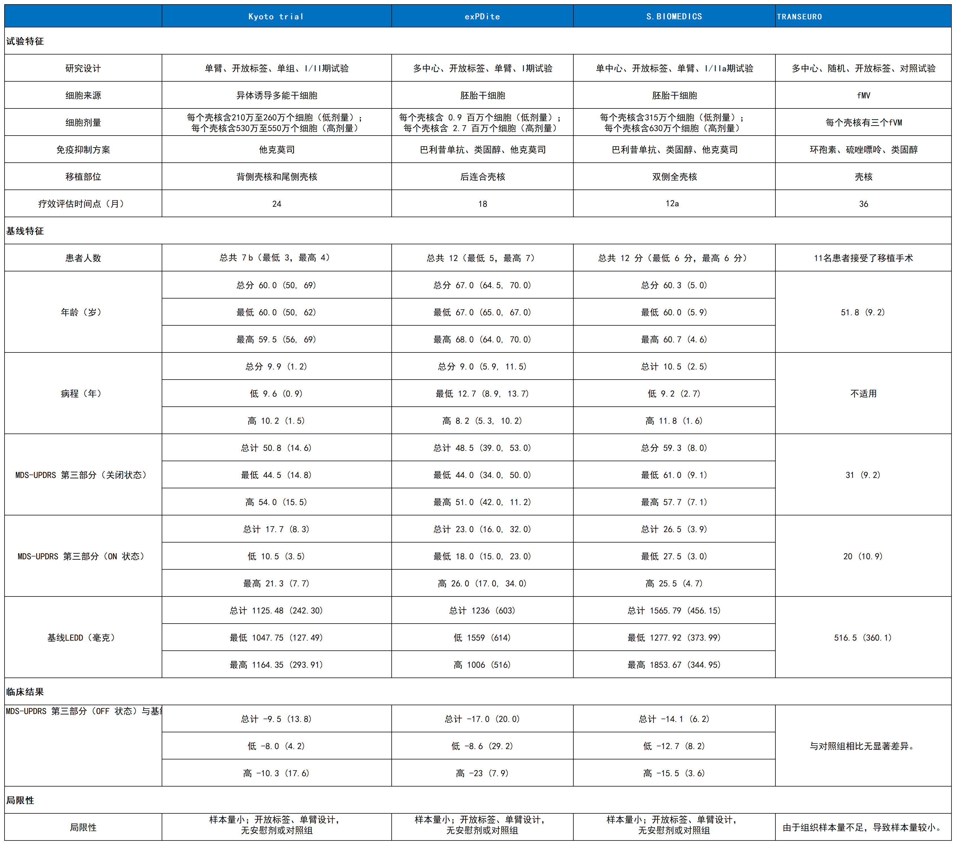Image resolution: width=956 pixels, height=845 pixels.
Task: Click the S.BIOMEDICS header cell
Action: tap(674, 16)
